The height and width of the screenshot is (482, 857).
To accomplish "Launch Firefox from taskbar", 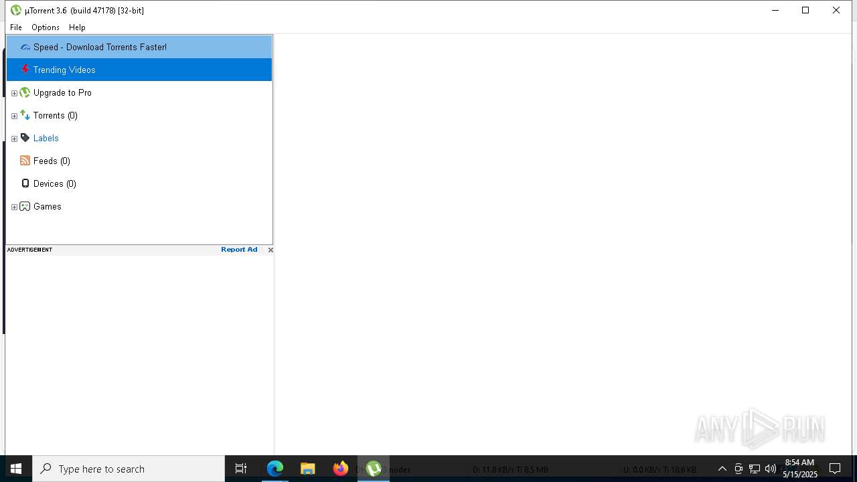I will (x=341, y=469).
